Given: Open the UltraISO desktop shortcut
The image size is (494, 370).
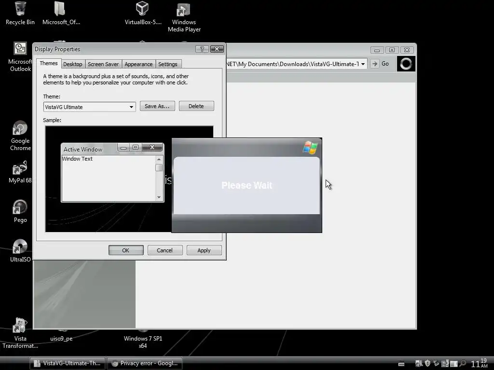Looking at the screenshot, I should coord(20,247).
